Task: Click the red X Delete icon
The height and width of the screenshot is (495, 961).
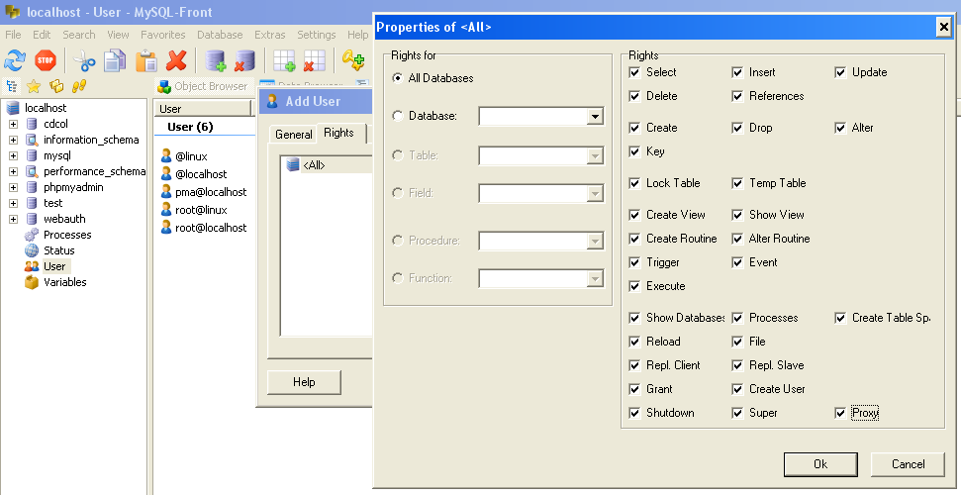Action: pyautogui.click(x=177, y=60)
